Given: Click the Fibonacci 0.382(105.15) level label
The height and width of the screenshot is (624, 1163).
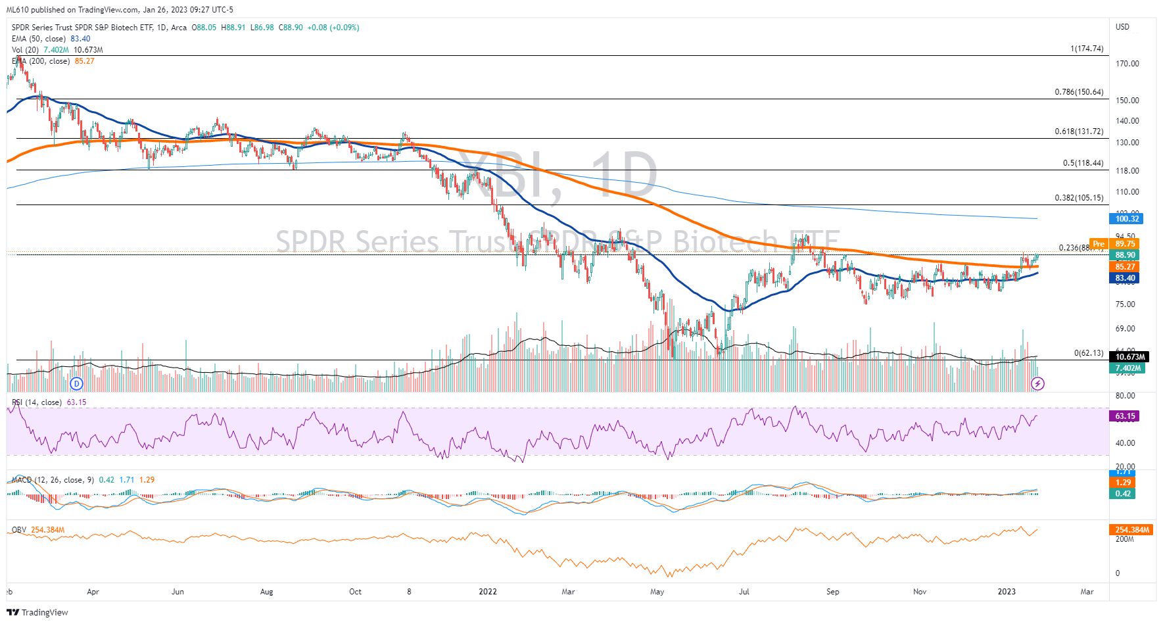Looking at the screenshot, I should pos(1079,198).
